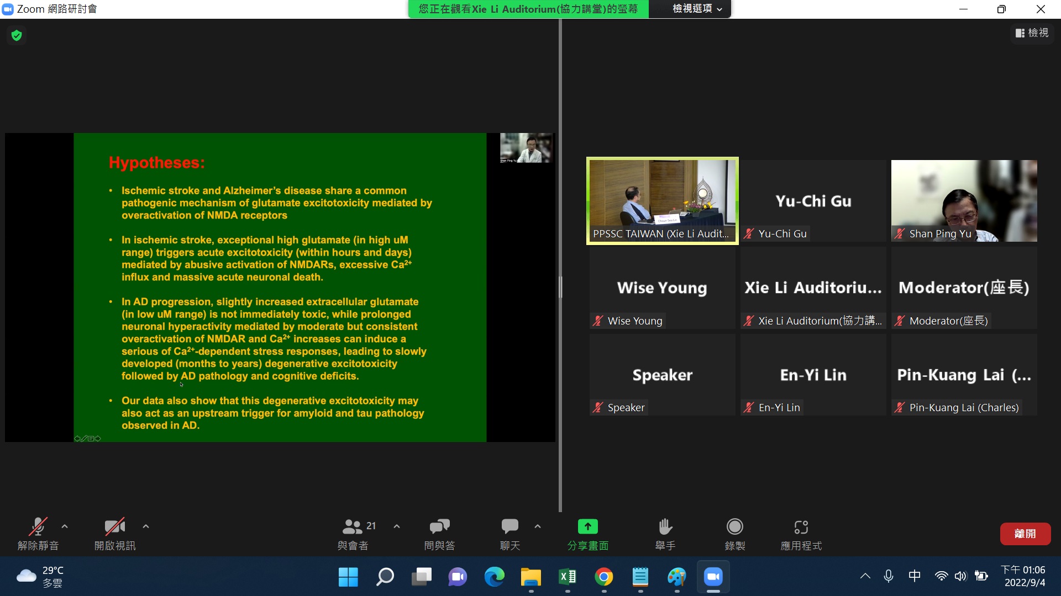Viewport: 1061px width, 596px height.
Task: Open the View layout menu top right
Action: point(1032,33)
